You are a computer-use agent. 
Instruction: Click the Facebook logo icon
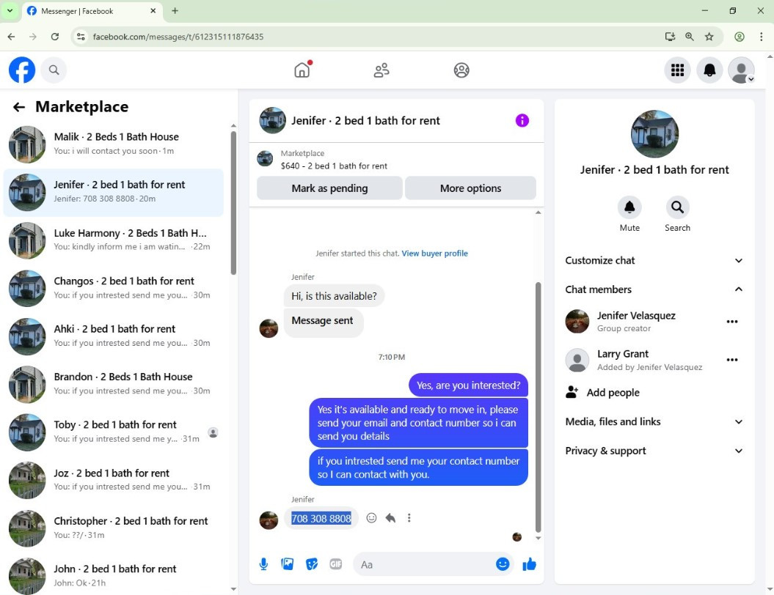22,70
